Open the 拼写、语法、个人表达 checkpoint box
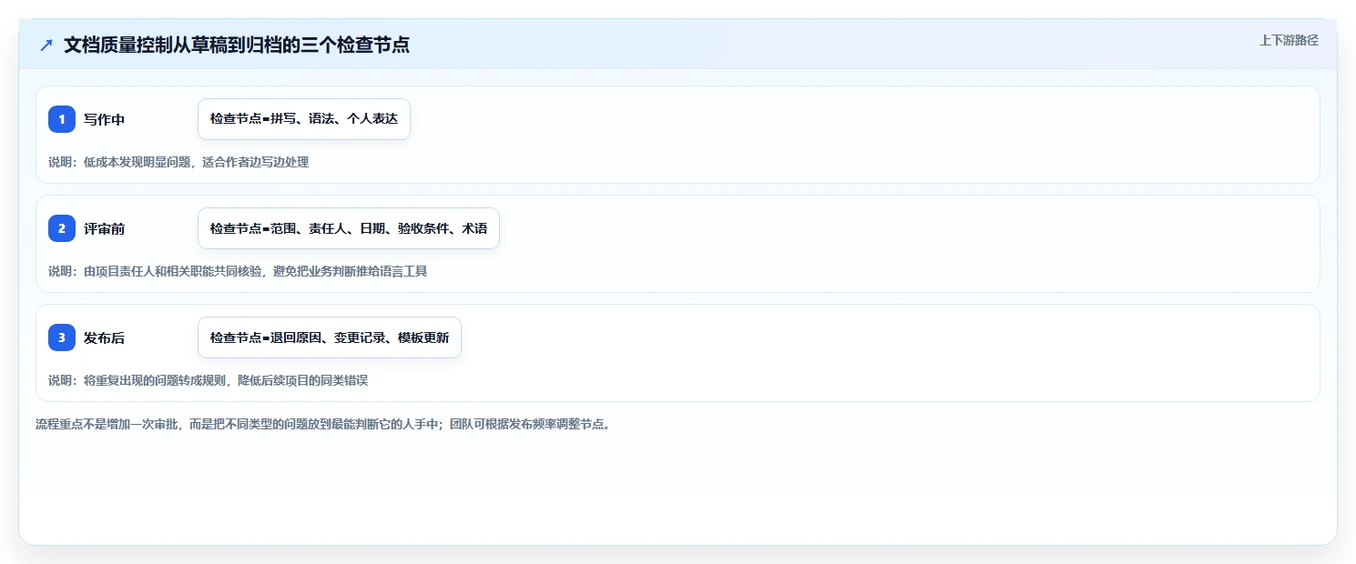The image size is (1356, 564). point(304,119)
